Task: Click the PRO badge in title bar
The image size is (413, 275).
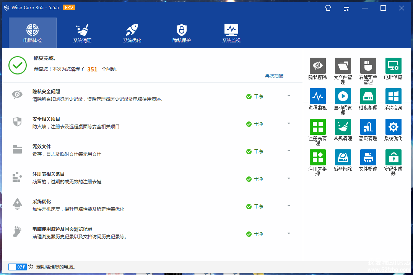Action: [x=69, y=7]
